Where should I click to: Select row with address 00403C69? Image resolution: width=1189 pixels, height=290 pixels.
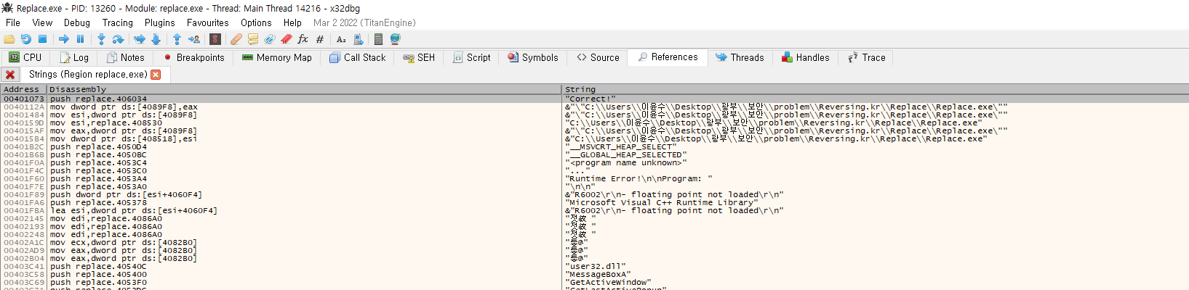[594, 282]
